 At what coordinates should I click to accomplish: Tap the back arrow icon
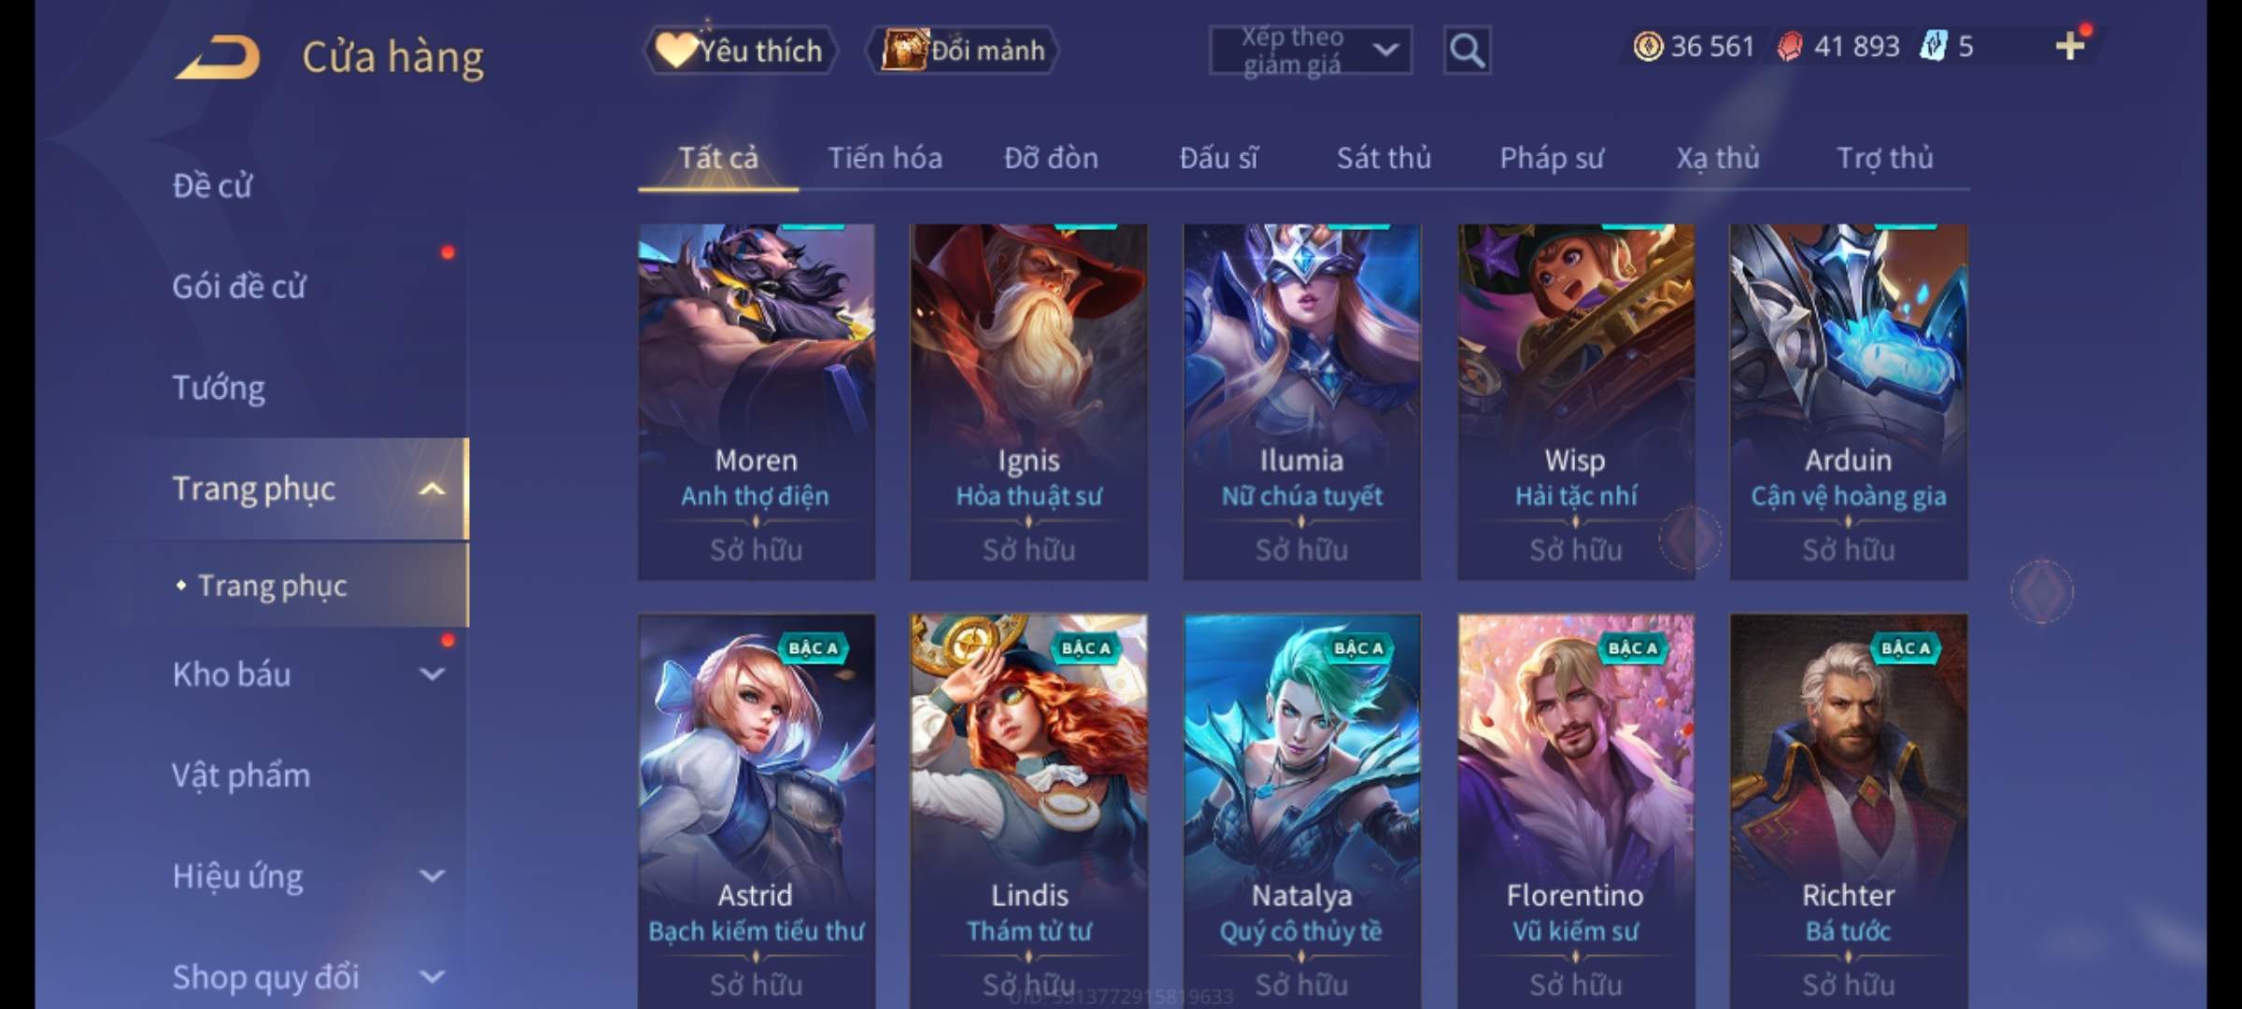(217, 56)
